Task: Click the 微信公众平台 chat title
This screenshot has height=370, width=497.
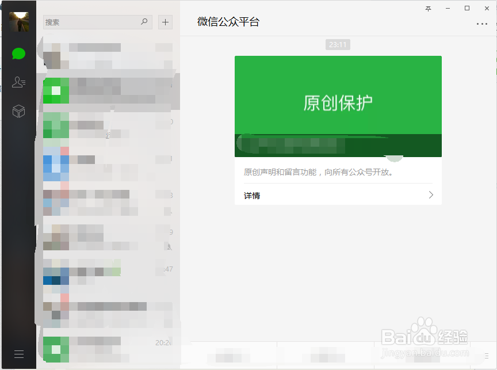Action: point(228,22)
